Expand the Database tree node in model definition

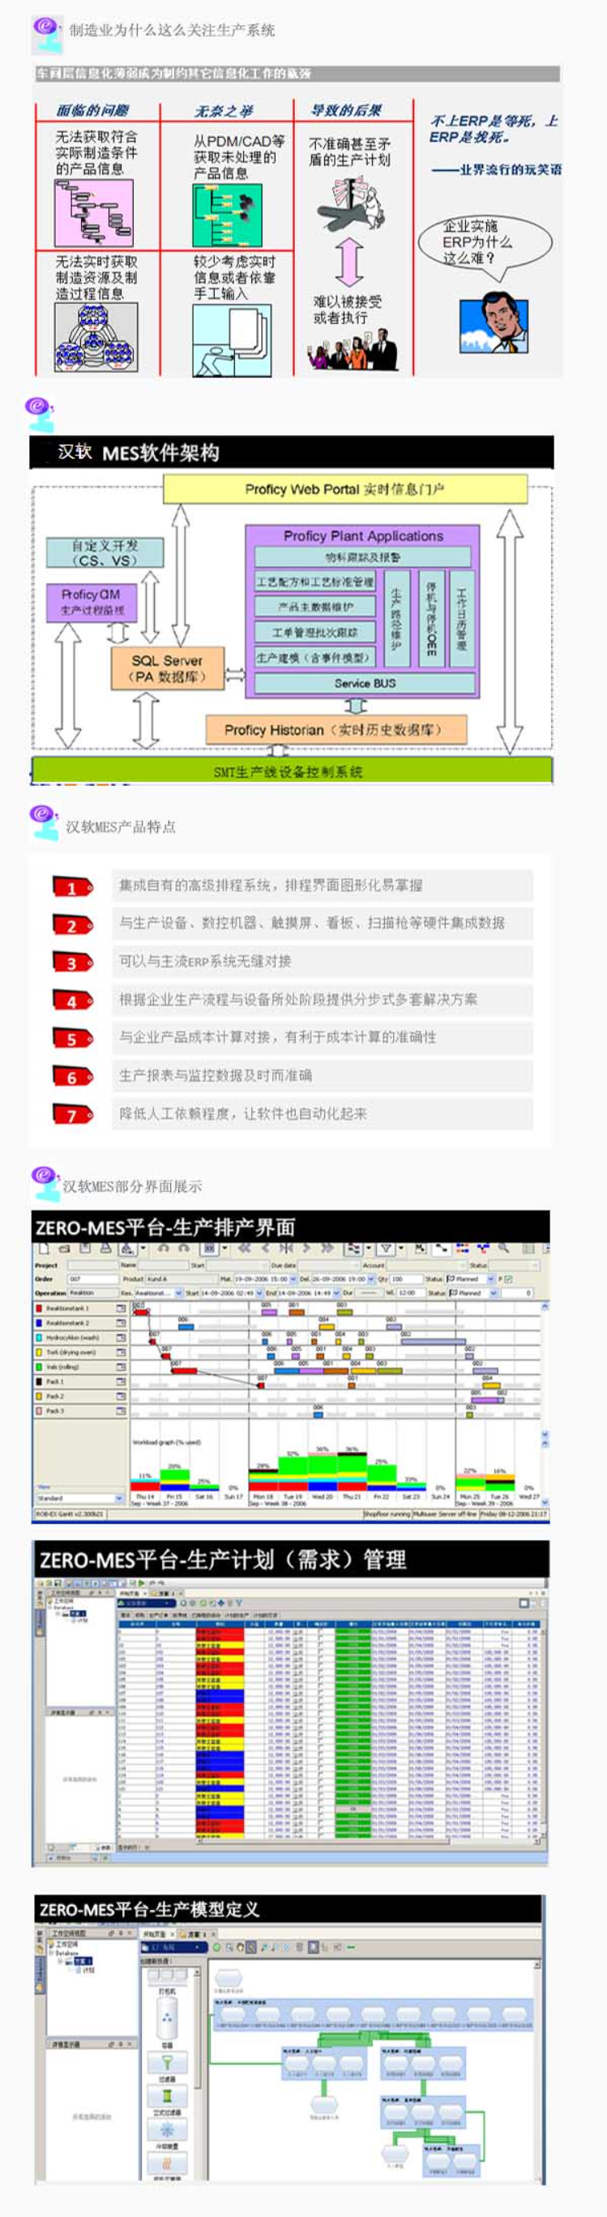(x=51, y=1954)
